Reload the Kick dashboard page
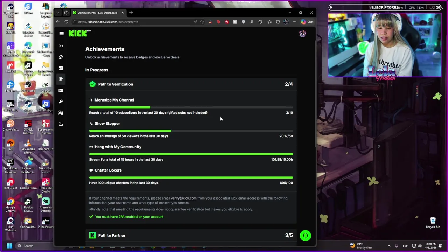Image resolution: width=448 pixels, height=252 pixels. pos(66,22)
